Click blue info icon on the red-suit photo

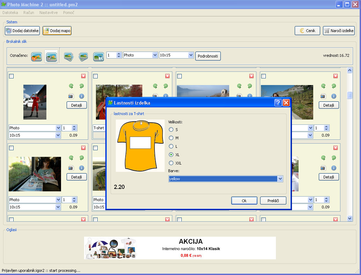82,96
